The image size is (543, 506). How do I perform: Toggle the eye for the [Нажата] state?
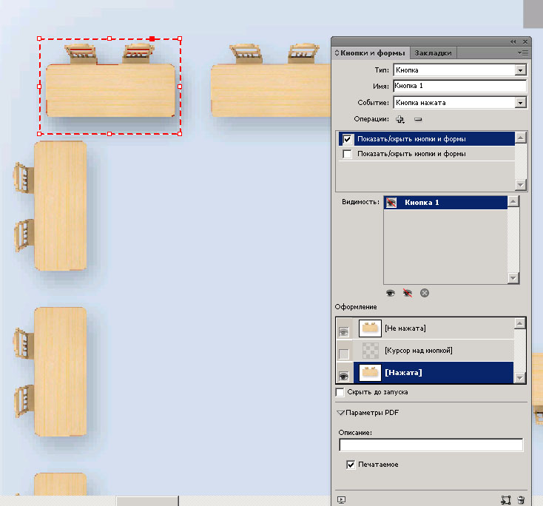343,376
